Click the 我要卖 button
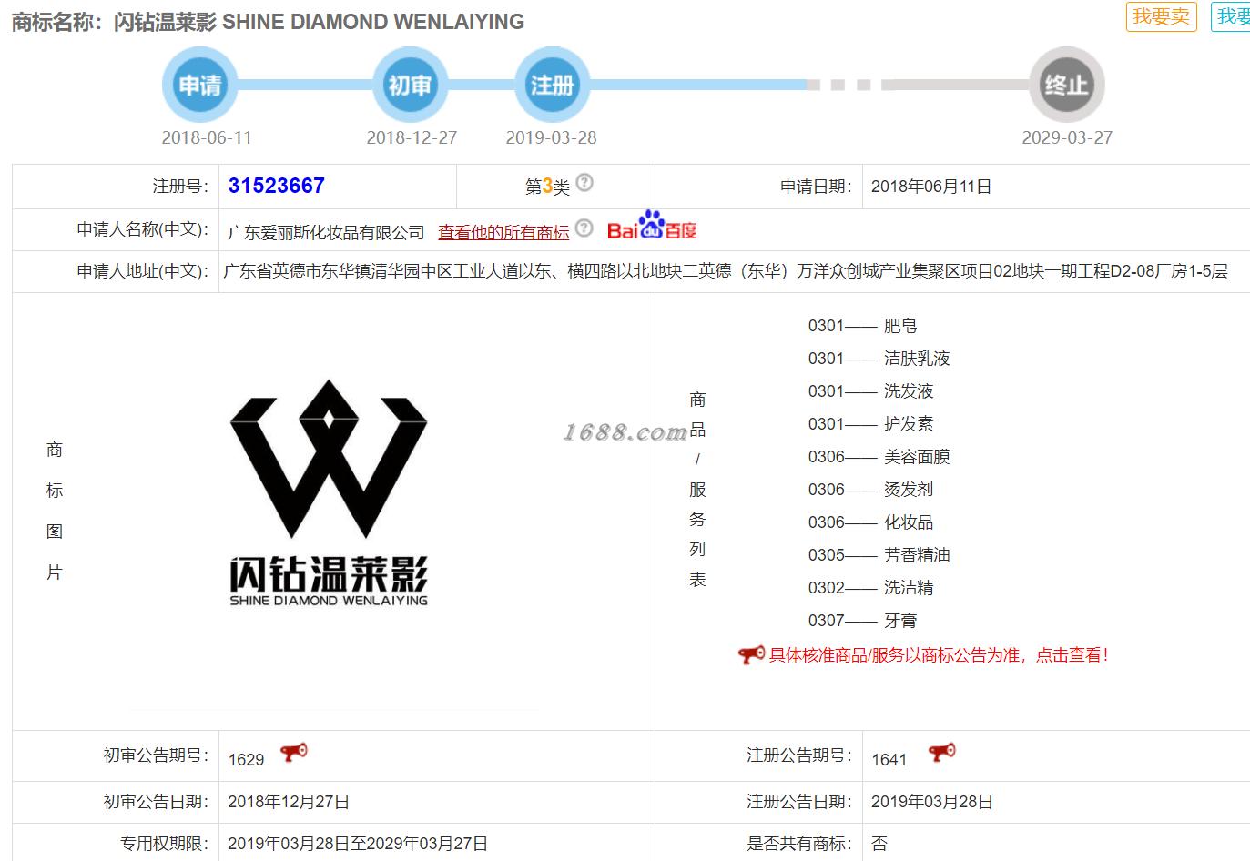 [1161, 16]
